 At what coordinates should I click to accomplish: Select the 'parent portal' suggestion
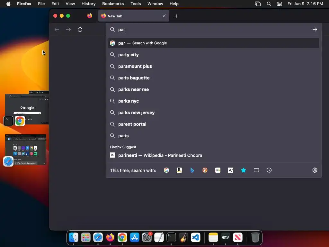214,124
